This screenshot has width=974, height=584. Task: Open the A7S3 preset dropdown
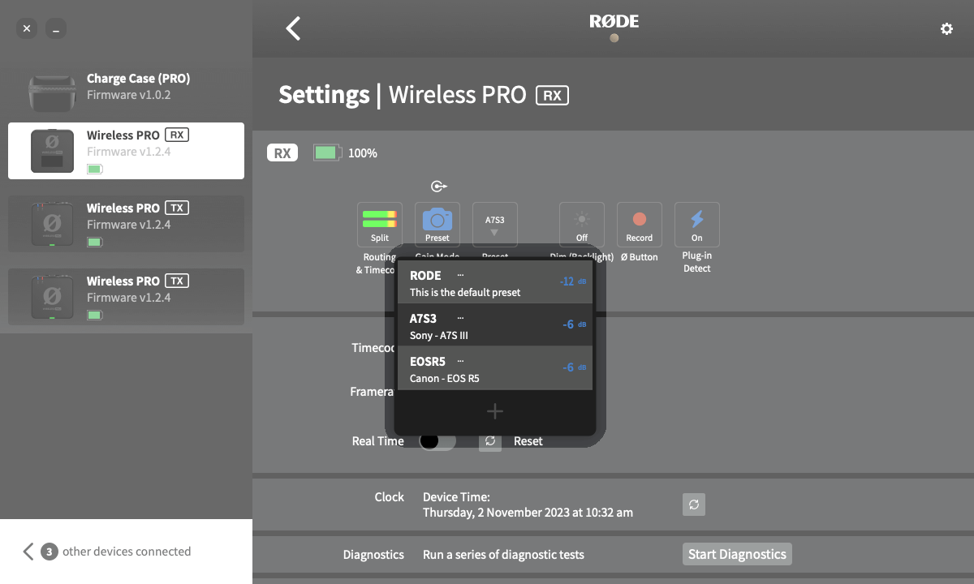point(494,224)
